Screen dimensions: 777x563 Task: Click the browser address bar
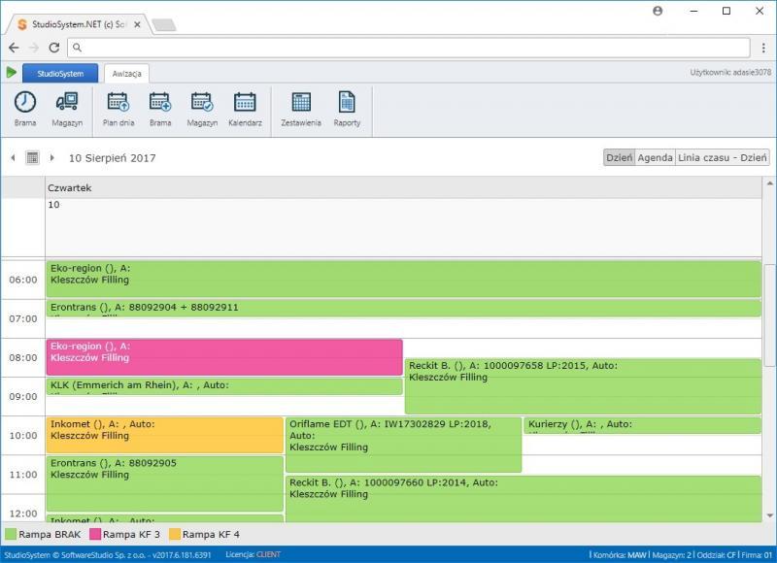pyautogui.click(x=409, y=48)
